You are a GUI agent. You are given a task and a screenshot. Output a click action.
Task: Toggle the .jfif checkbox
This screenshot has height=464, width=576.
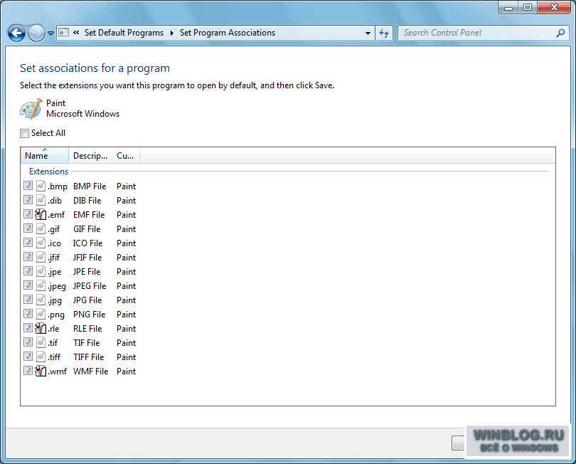click(28, 257)
